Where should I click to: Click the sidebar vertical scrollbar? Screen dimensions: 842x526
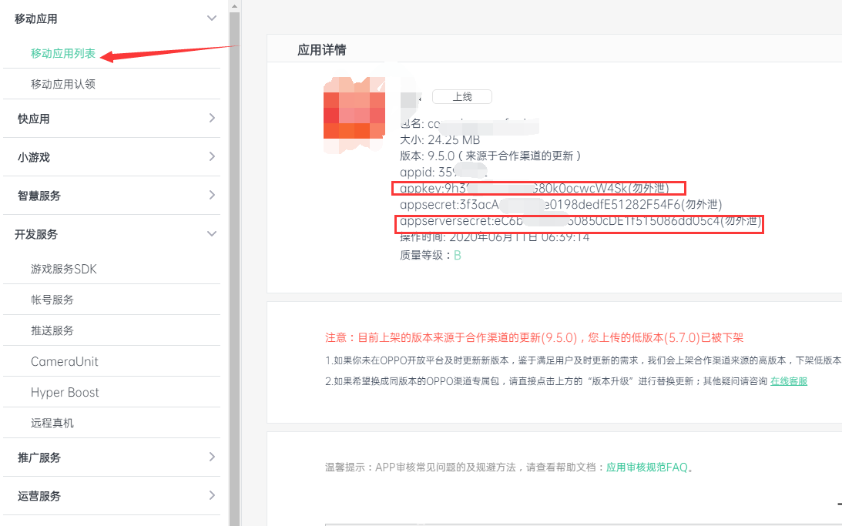pyautogui.click(x=234, y=268)
